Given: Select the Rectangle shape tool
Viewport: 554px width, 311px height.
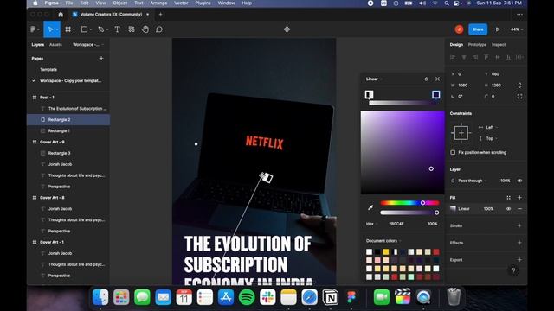Looking at the screenshot, I should click(x=85, y=29).
